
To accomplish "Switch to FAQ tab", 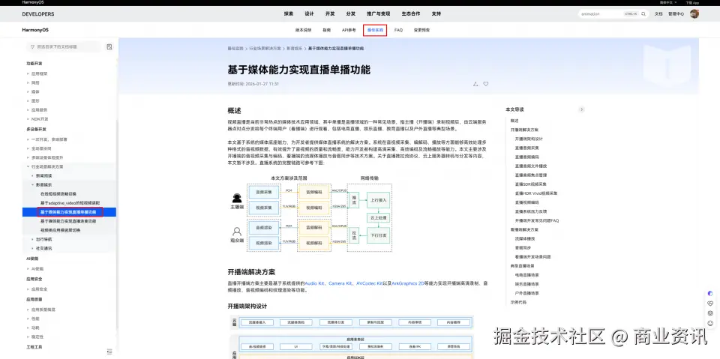I will coord(398,30).
